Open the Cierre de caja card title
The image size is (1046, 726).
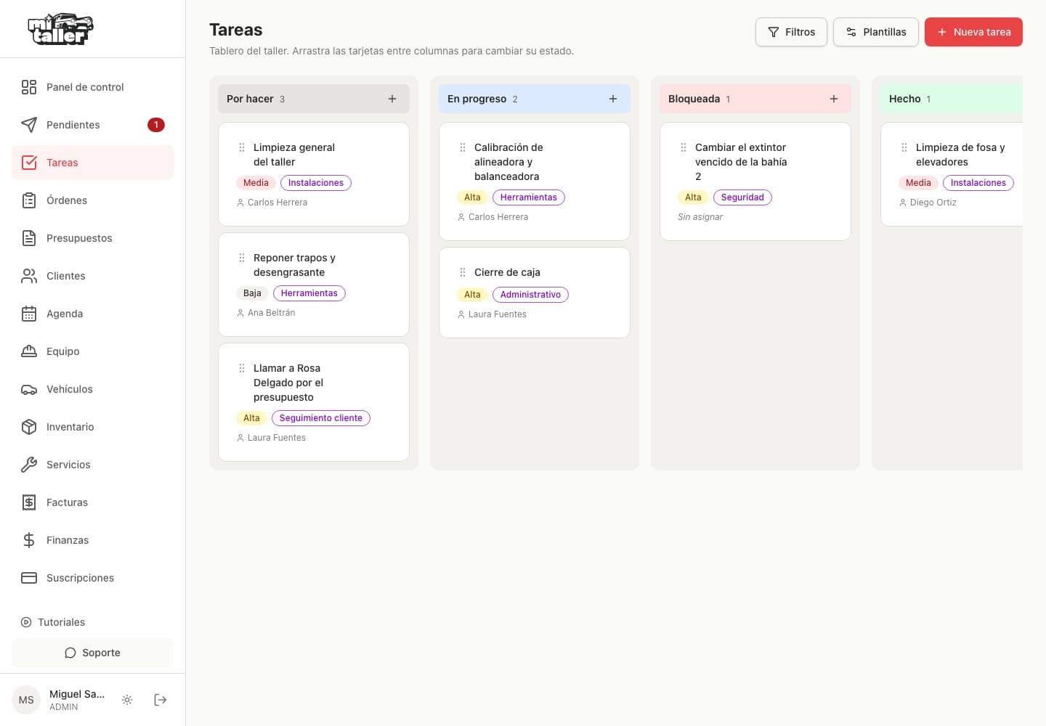tap(507, 272)
